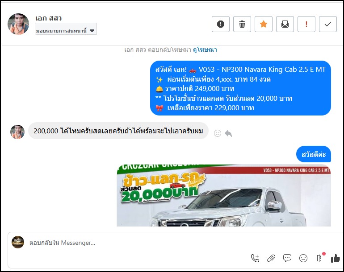The image size is (344, 272).
Task: Delete conversation using the trash icon
Action: (242, 24)
